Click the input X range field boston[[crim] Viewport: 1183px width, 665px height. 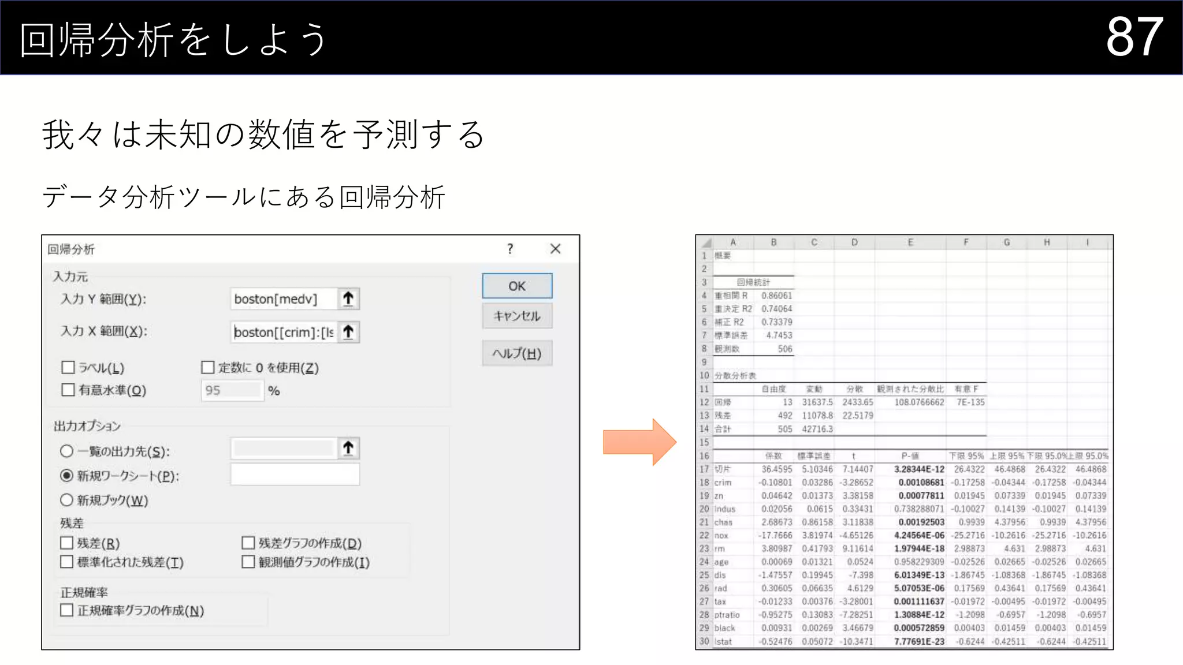[284, 332]
